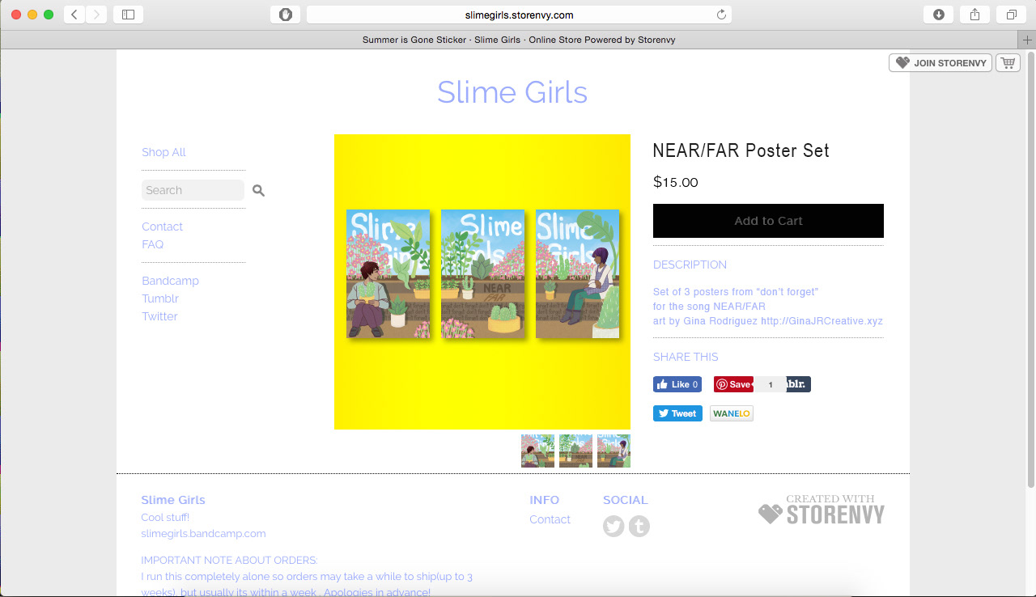This screenshot has height=597, width=1036.
Task: Open the Twitter link in sidebar
Action: 159,316
